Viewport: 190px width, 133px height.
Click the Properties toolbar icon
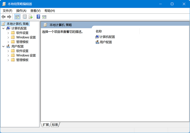pos(25,17)
